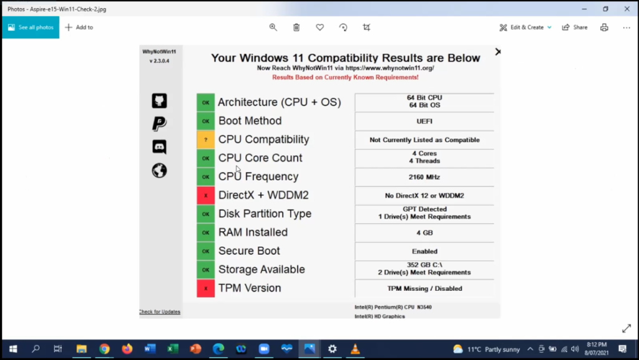Open Microsoft Excel from the taskbar

(x=173, y=349)
